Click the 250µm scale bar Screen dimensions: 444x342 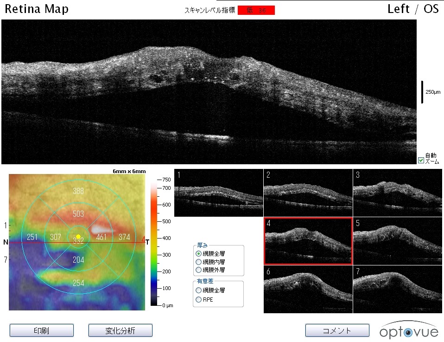tap(422, 92)
